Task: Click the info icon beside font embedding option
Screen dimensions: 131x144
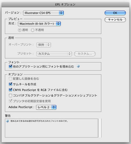Action: click(78, 66)
